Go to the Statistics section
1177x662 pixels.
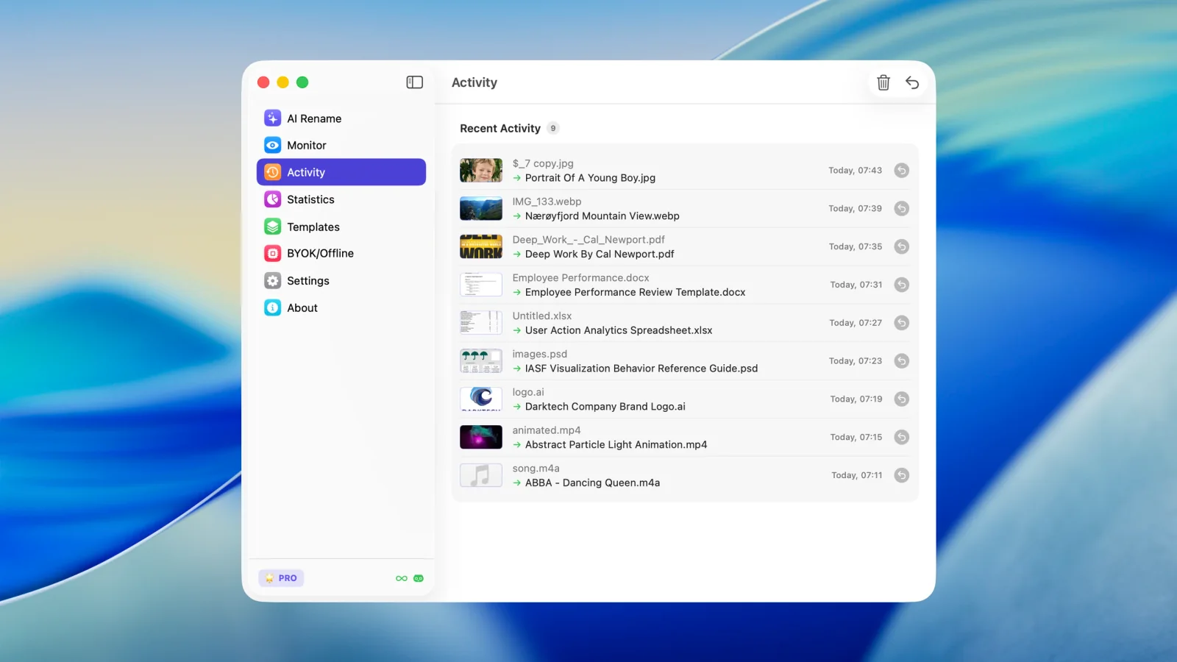(341, 199)
